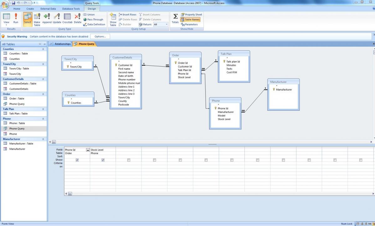This screenshot has width=375, height=226.
Task: Select the Union query option
Action: [x=89, y=15]
